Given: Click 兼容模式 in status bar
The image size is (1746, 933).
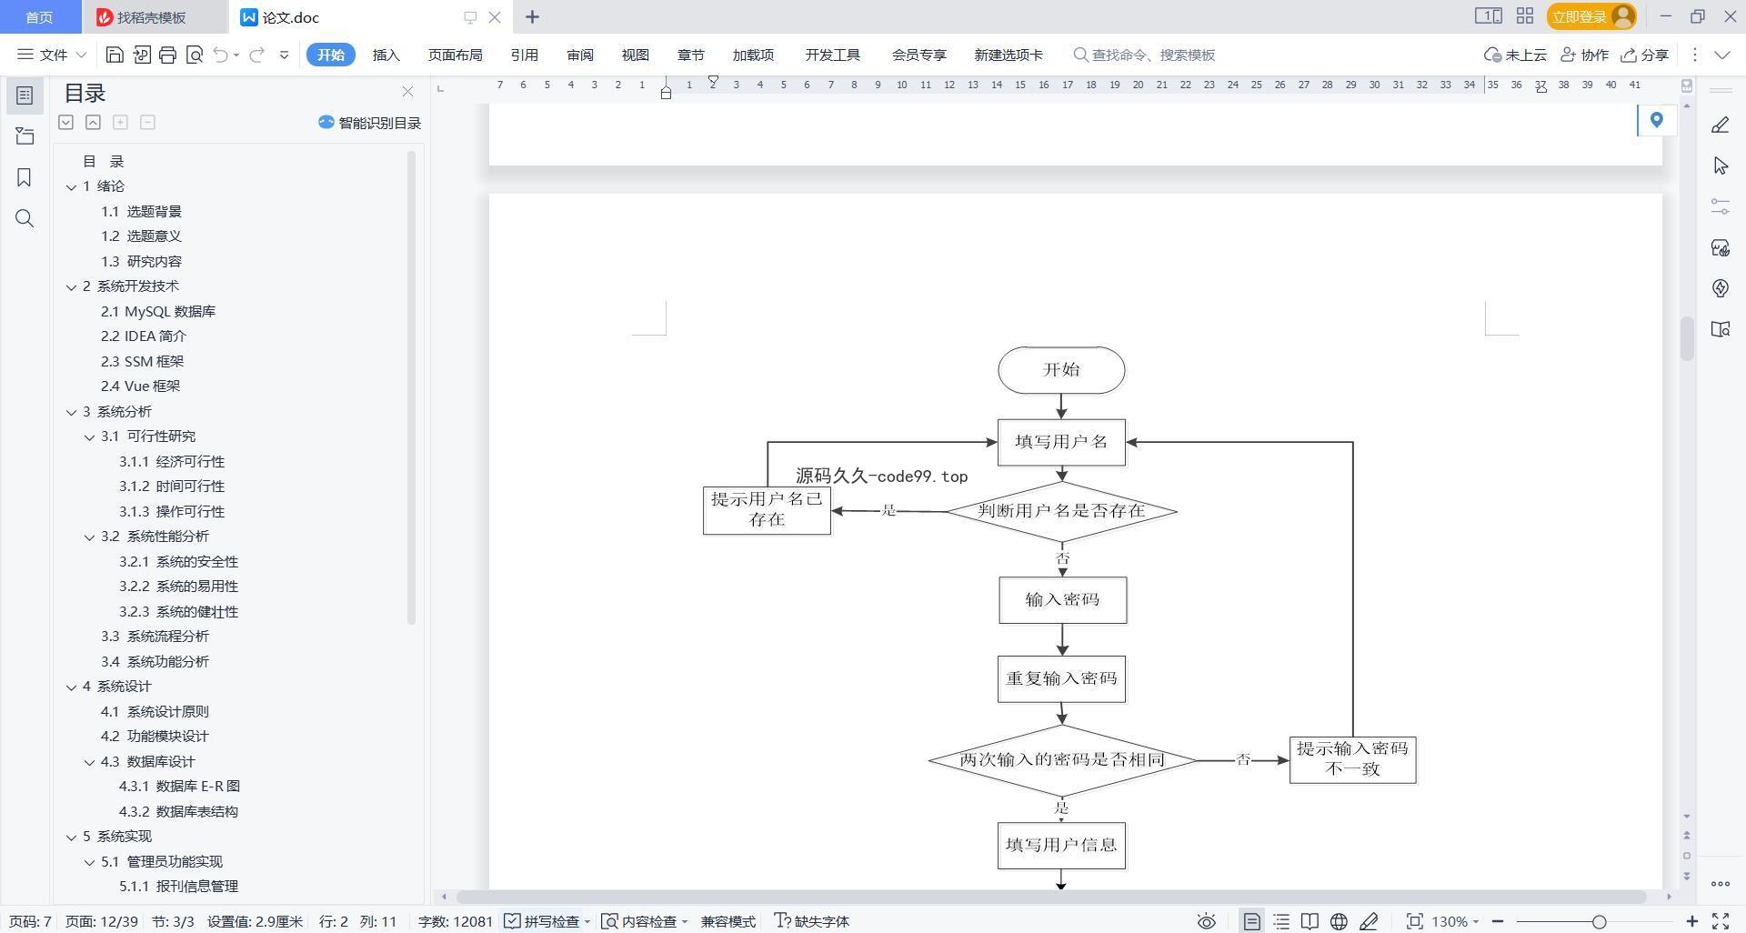Looking at the screenshot, I should point(727,921).
